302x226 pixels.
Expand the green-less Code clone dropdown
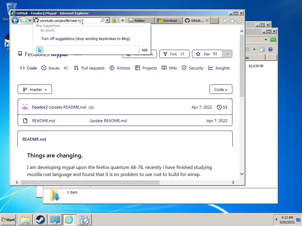[x=221, y=89]
